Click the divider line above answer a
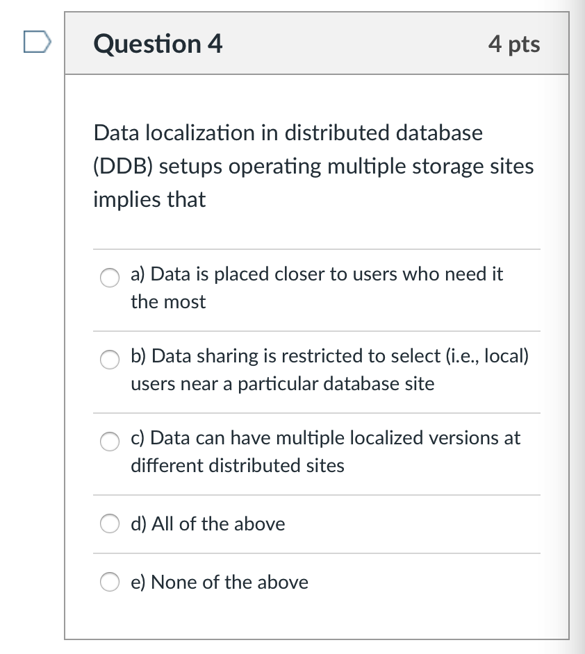The image size is (585, 654). coord(316,247)
